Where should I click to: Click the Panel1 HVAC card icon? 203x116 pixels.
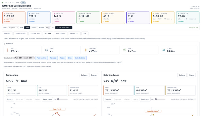[29, 14]
